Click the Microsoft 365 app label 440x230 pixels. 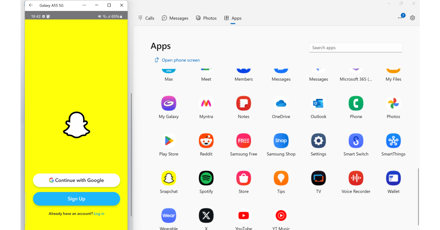tap(356, 79)
